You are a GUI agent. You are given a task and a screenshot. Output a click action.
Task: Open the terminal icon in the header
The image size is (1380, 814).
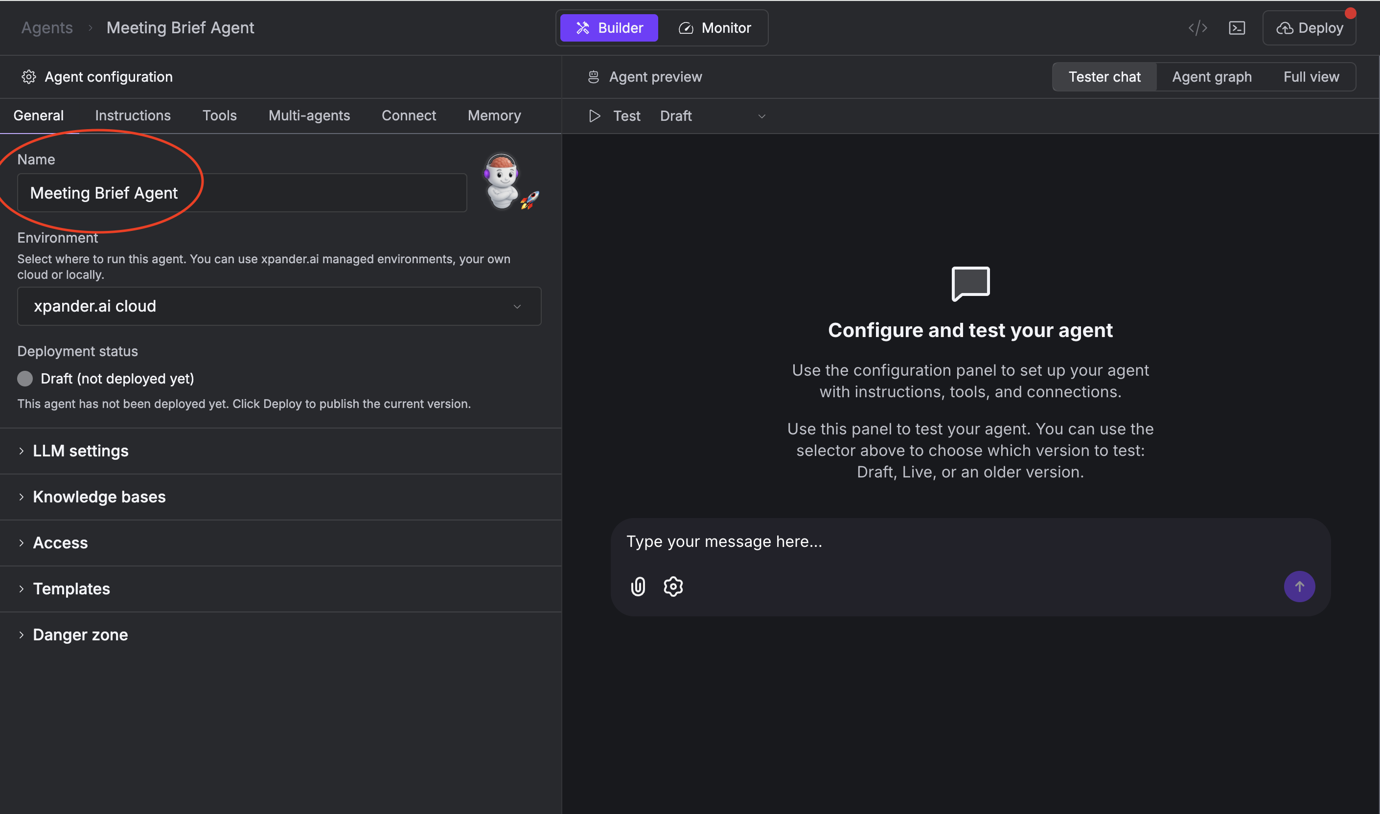[1237, 27]
